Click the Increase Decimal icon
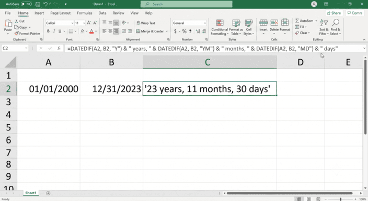This screenshot has width=368, height=201. click(198, 31)
